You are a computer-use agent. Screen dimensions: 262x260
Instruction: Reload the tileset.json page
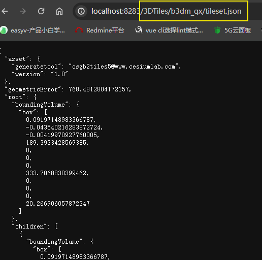click(41, 11)
